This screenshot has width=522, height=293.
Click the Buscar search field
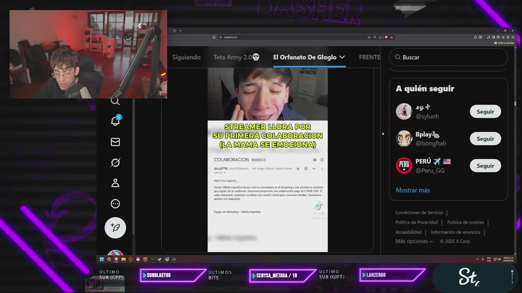pyautogui.click(x=448, y=57)
